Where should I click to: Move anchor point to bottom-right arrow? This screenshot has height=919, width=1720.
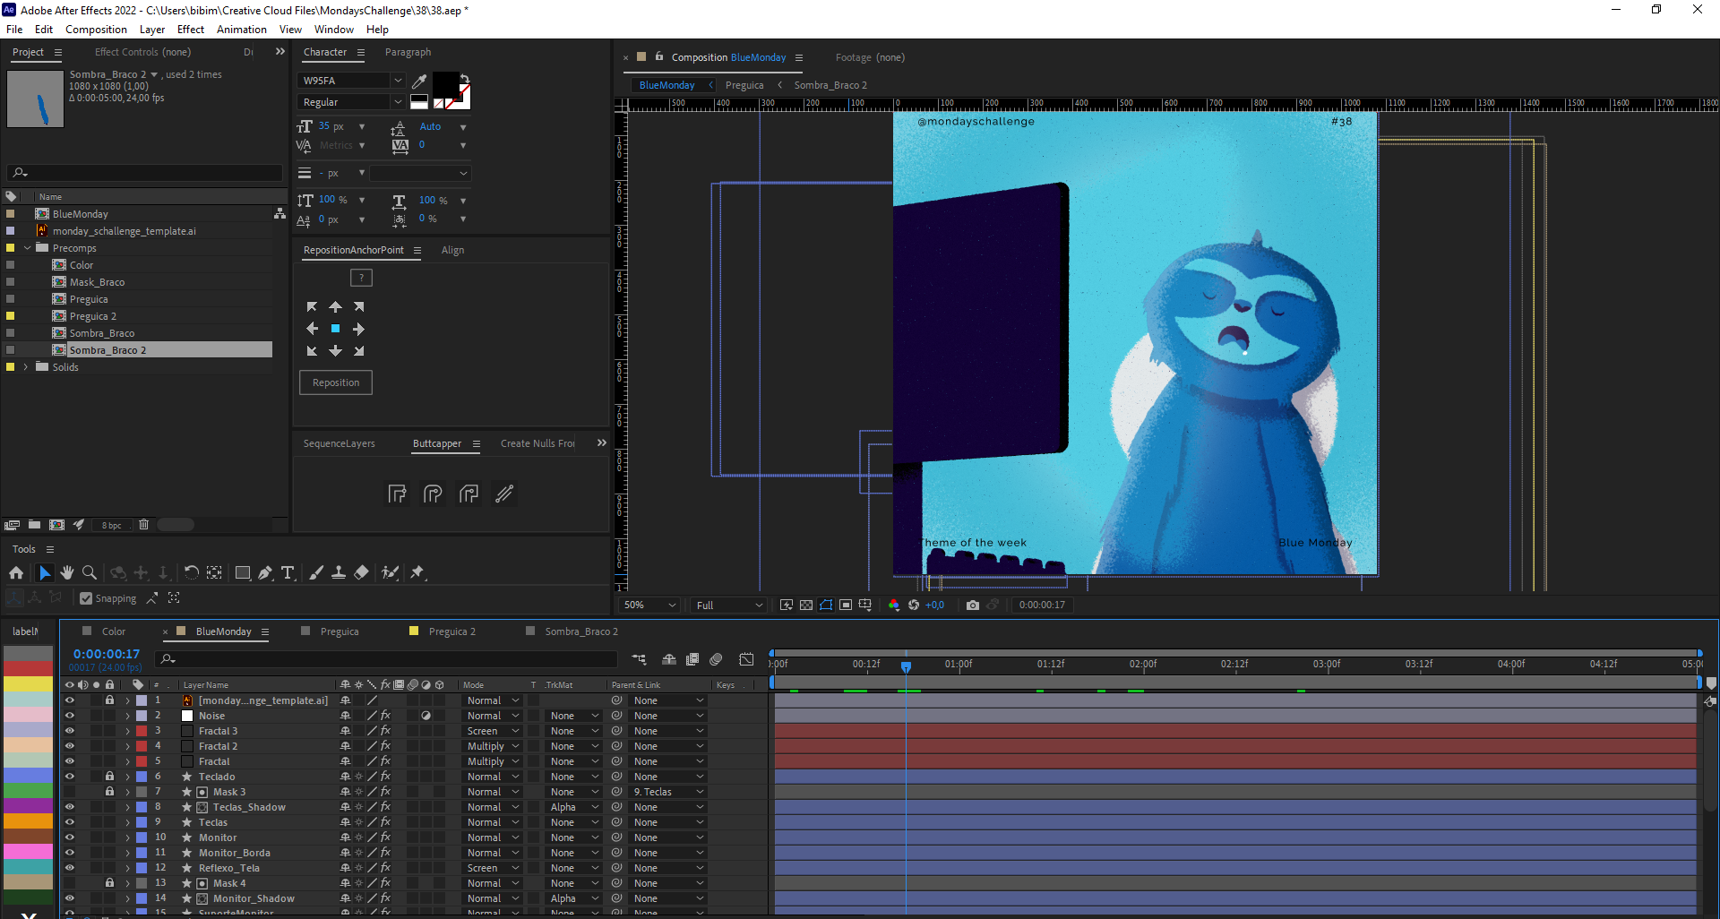358,351
